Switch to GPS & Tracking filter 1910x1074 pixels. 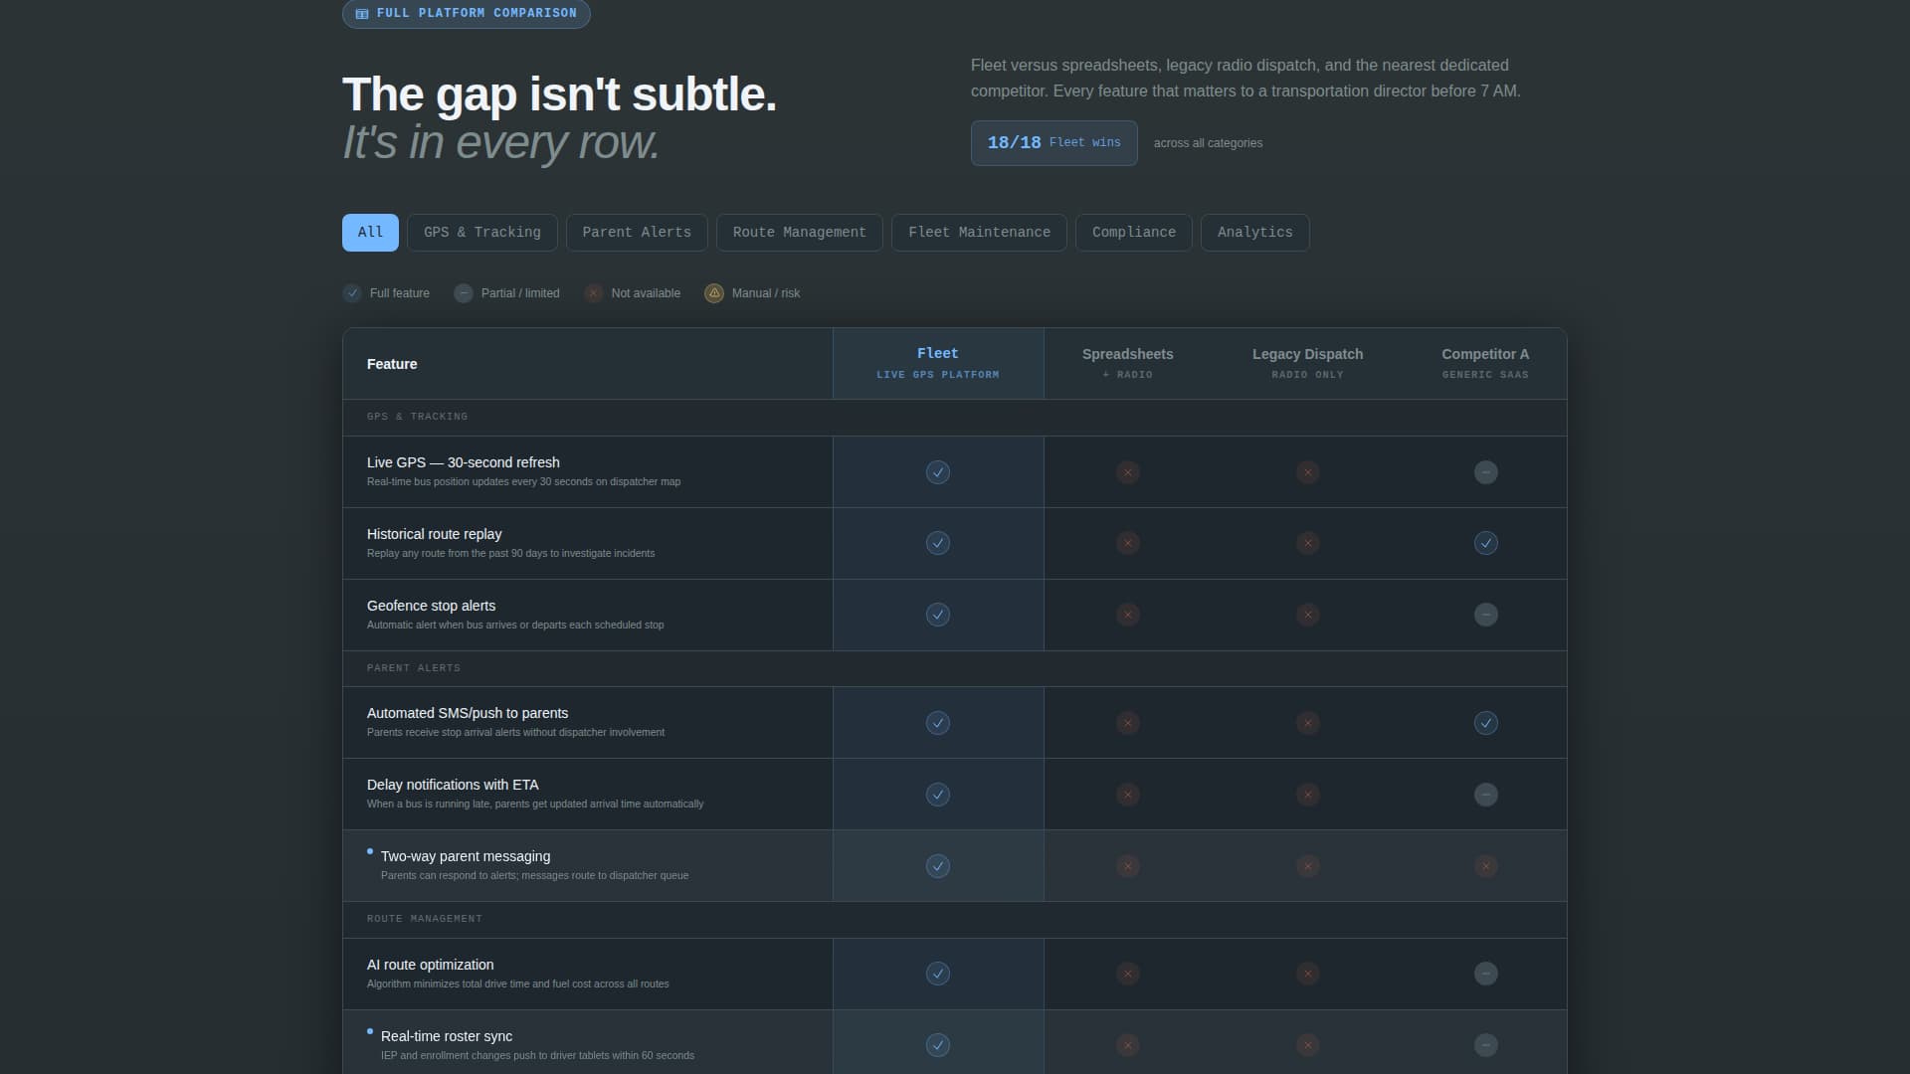point(482,233)
